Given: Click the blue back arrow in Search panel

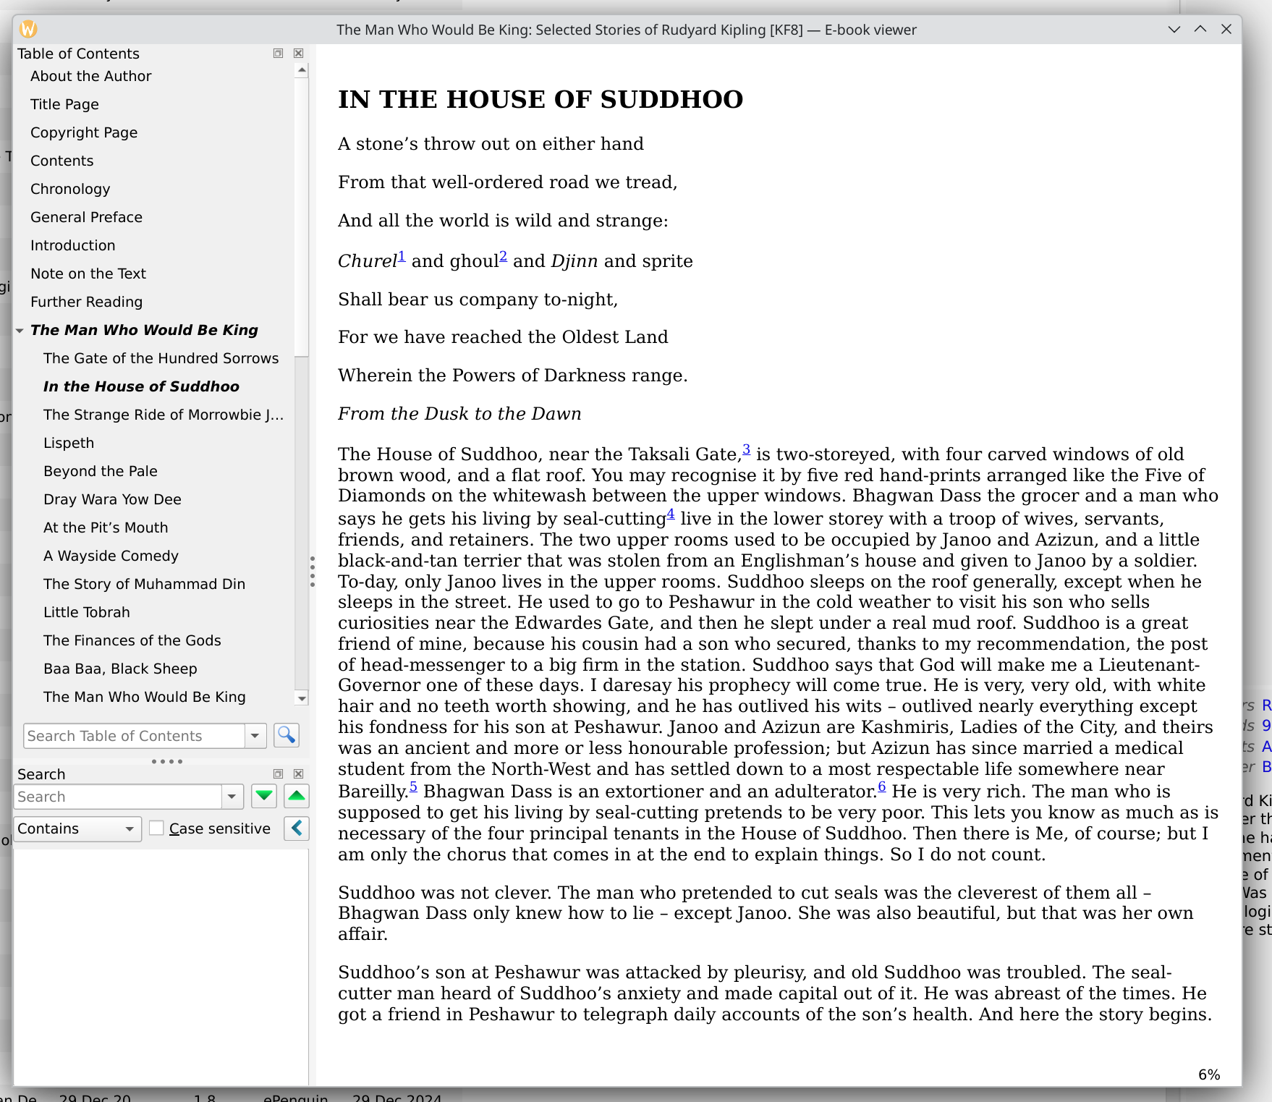Looking at the screenshot, I should click(297, 828).
